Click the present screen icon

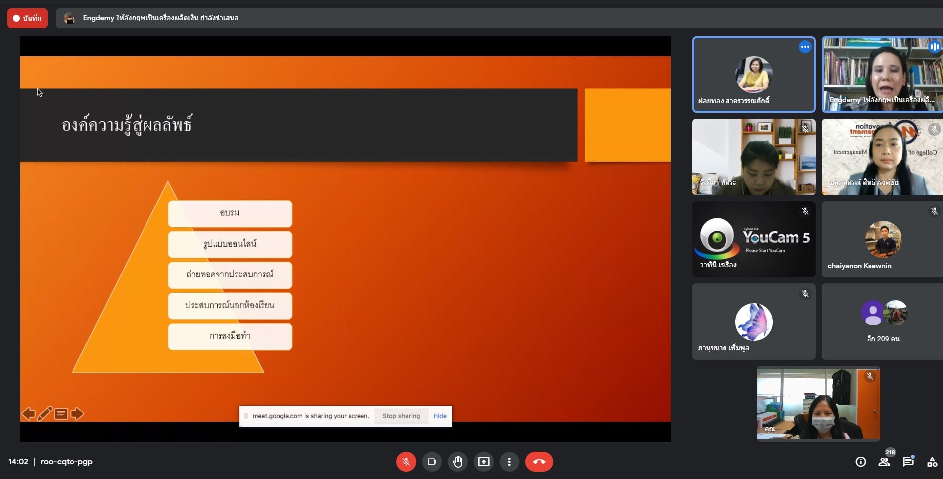point(483,462)
